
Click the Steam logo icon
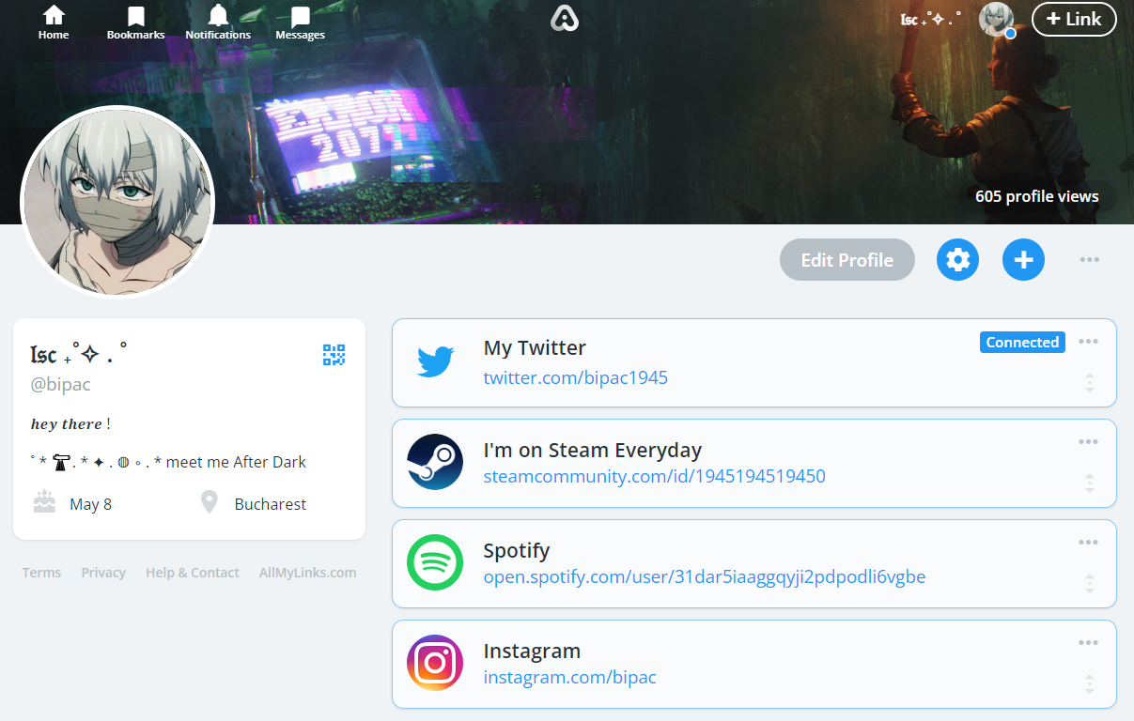click(x=435, y=462)
